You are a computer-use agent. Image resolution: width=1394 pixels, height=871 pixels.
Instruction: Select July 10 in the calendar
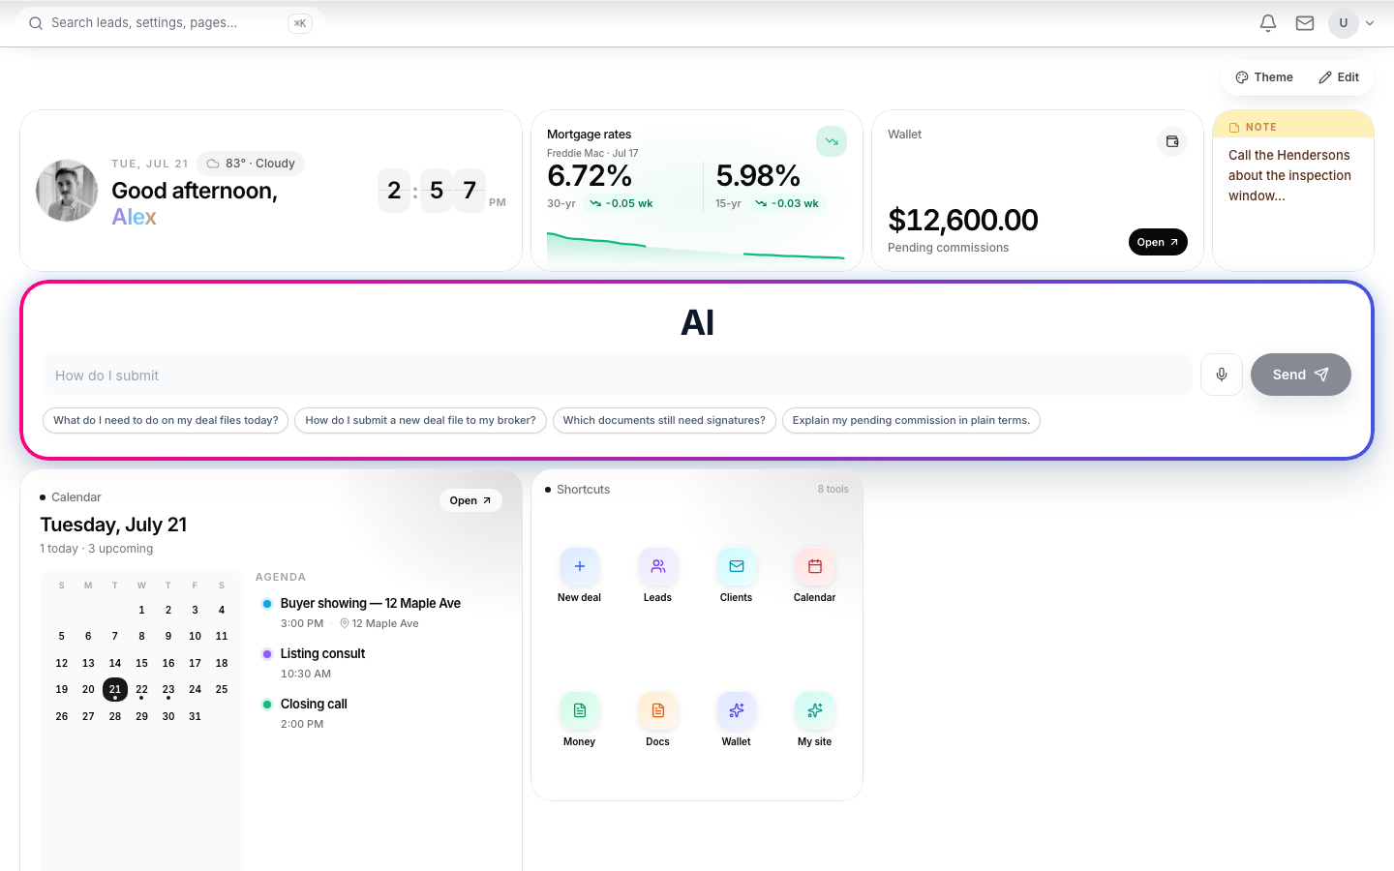tap(195, 636)
